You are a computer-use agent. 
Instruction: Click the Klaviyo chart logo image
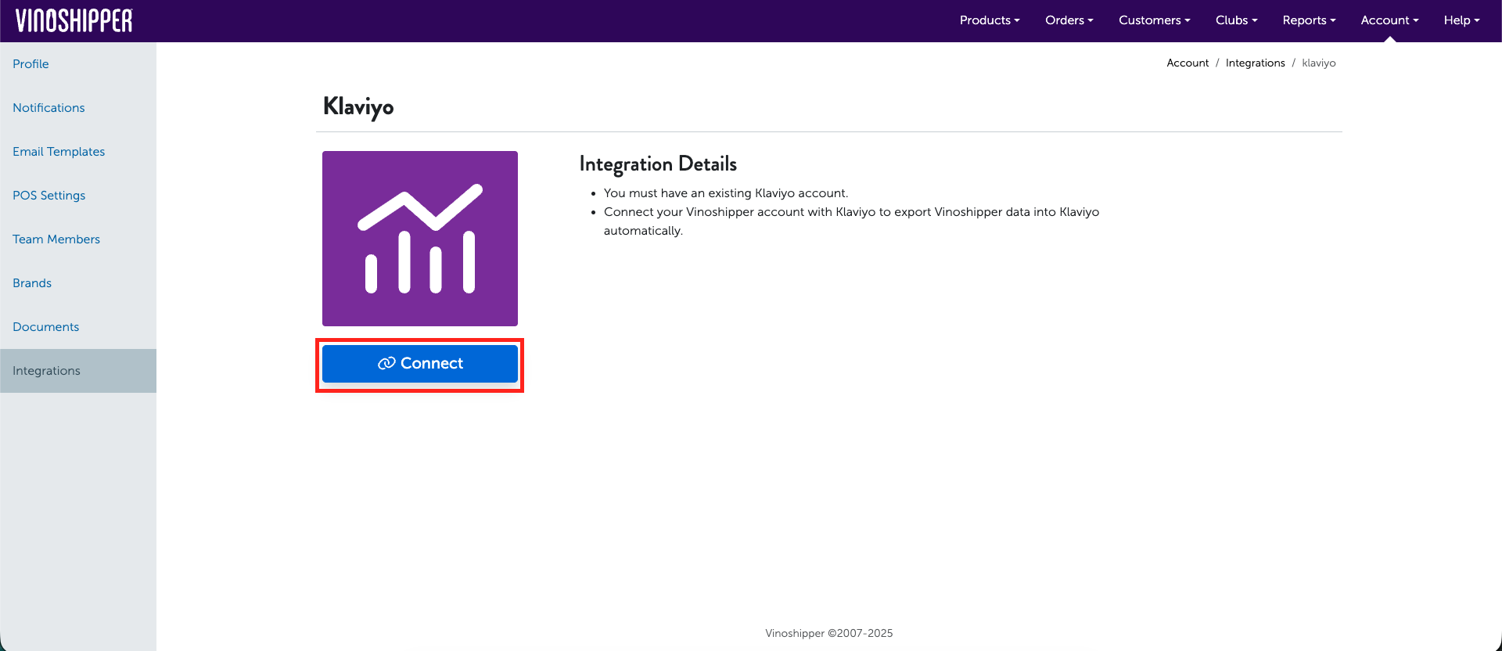tap(420, 239)
